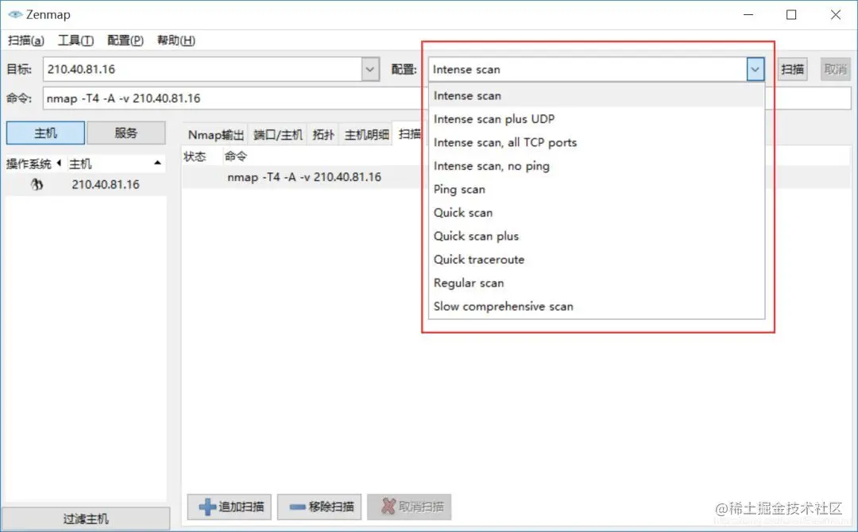The width and height of the screenshot is (858, 532).
Task: Select Intense scan, no ping option
Action: 597,166
